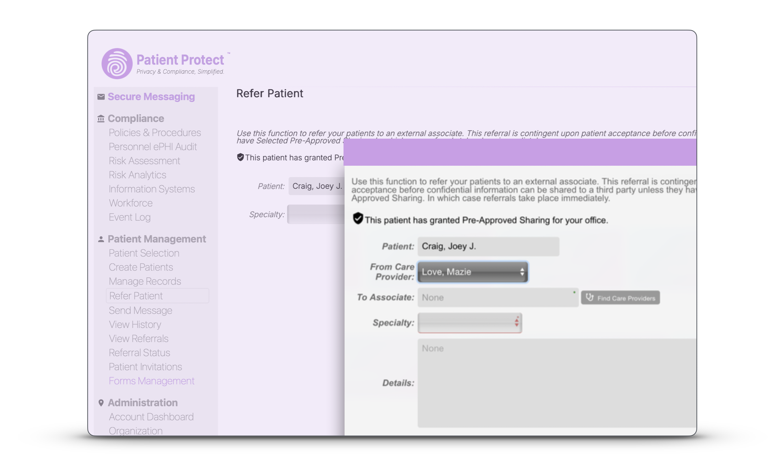This screenshot has width=775, height=464.
Task: Click the Compliance building icon
Action: coord(101,119)
